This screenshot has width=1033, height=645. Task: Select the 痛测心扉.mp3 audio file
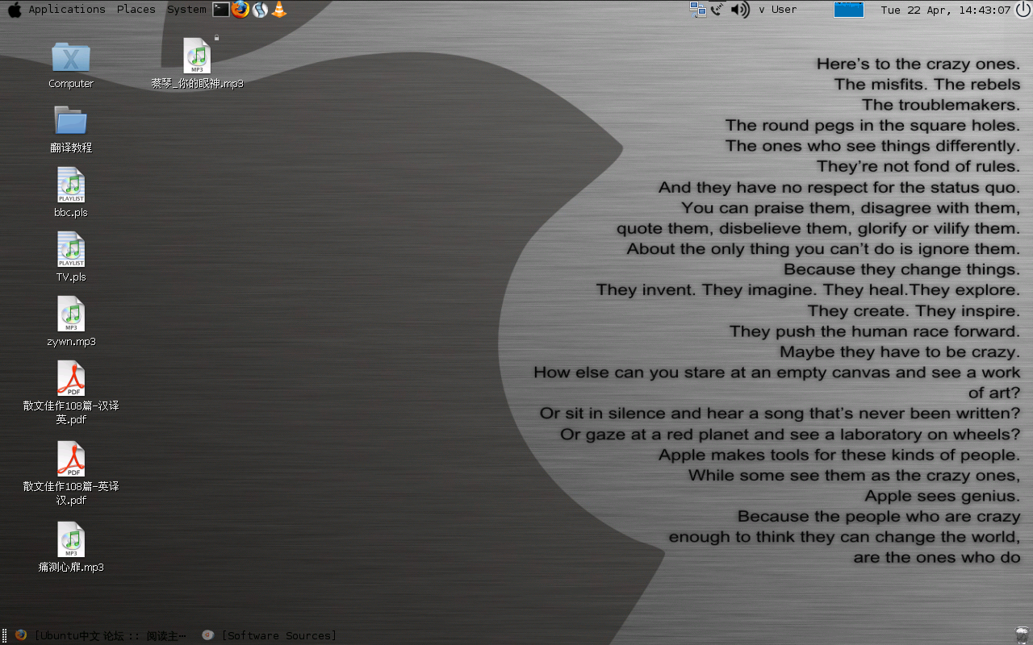point(71,547)
